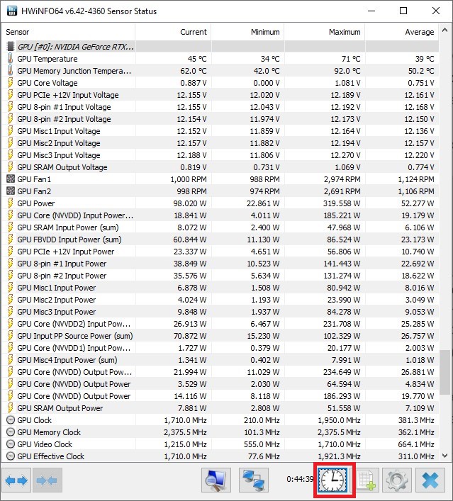Click the HWiNFO64 title bar app icon
The image size is (453, 501).
[x=12, y=11]
